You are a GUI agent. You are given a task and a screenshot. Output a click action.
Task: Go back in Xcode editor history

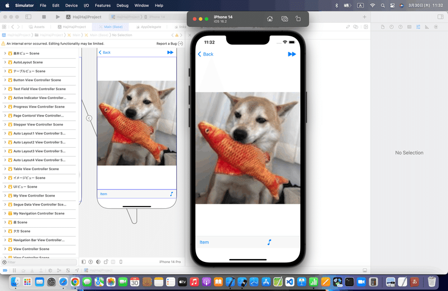pos(12,27)
